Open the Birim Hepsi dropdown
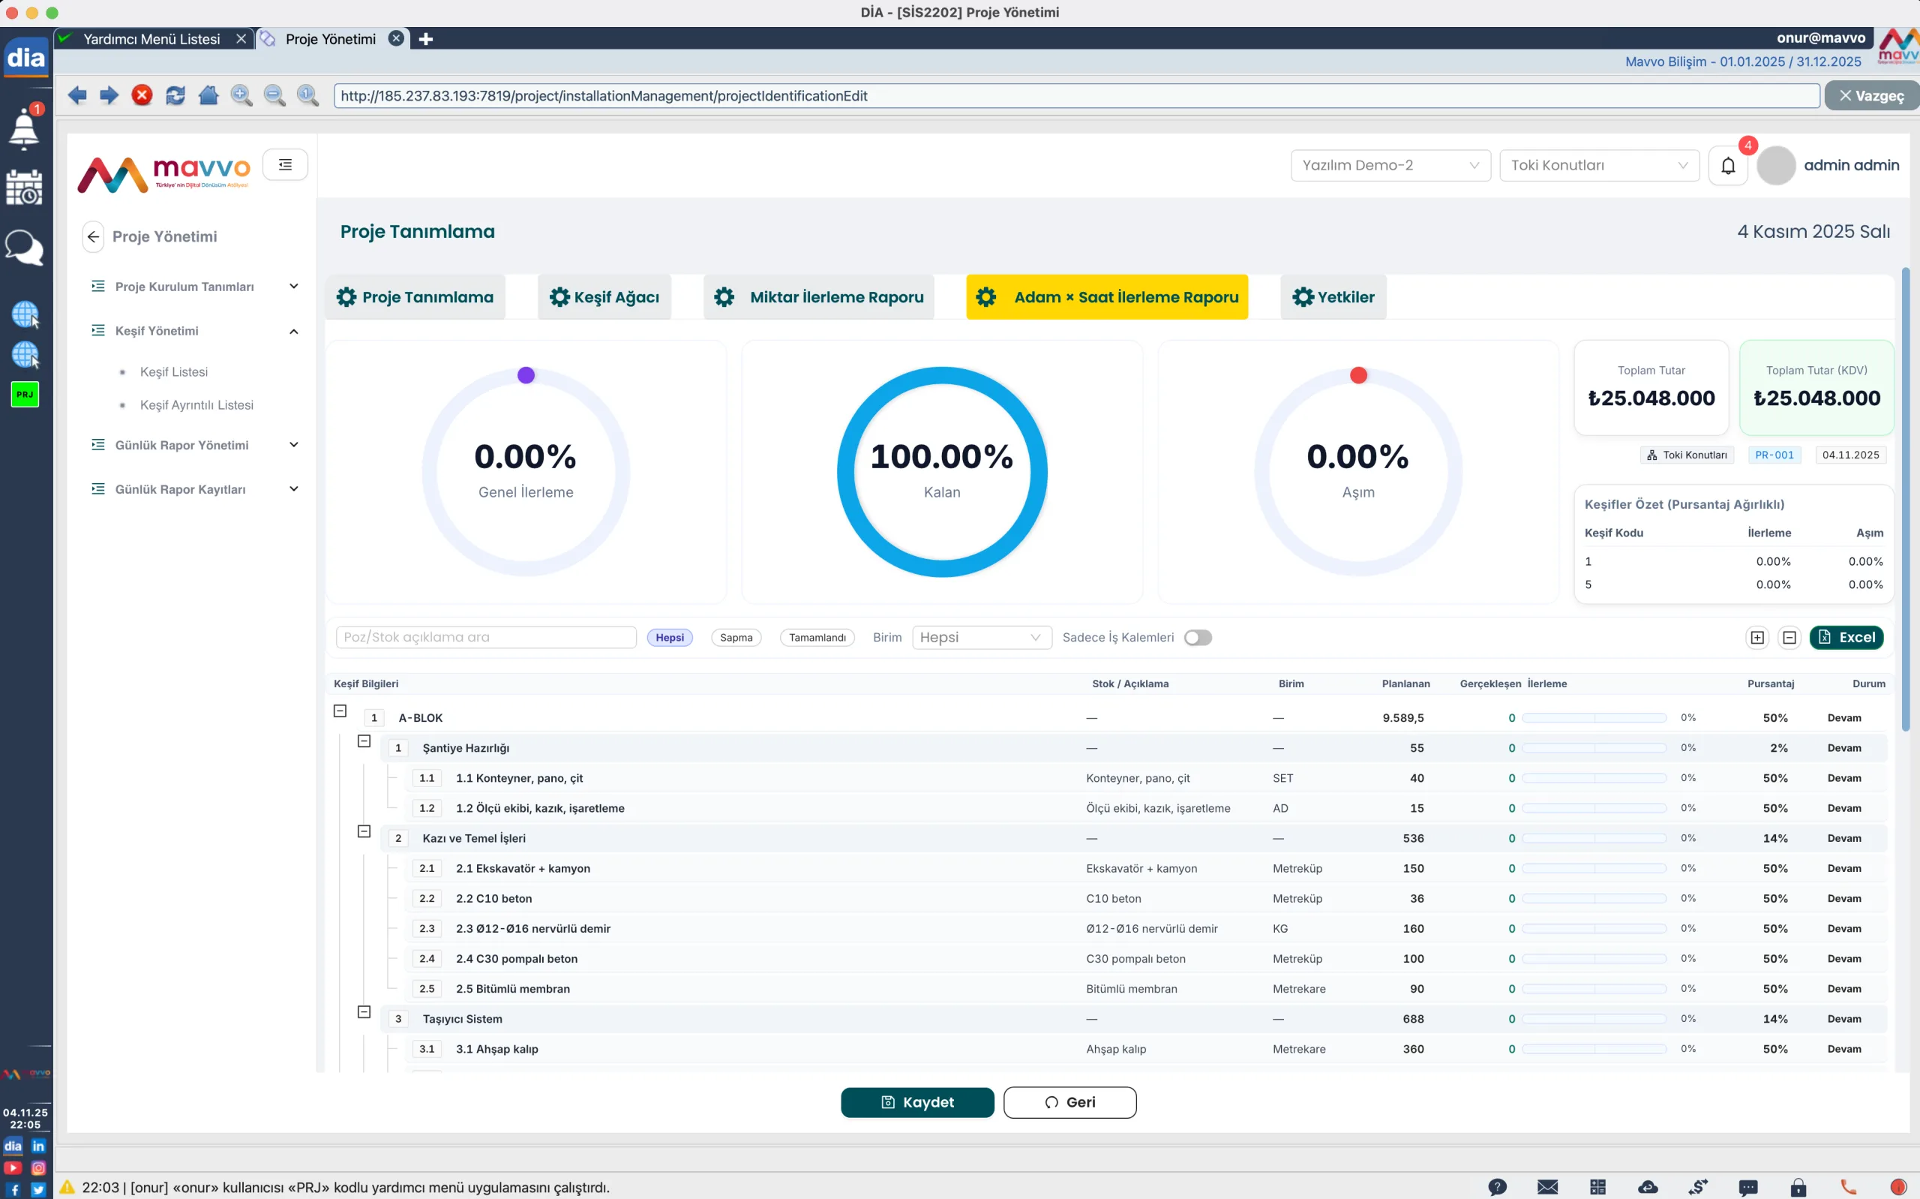 981,638
